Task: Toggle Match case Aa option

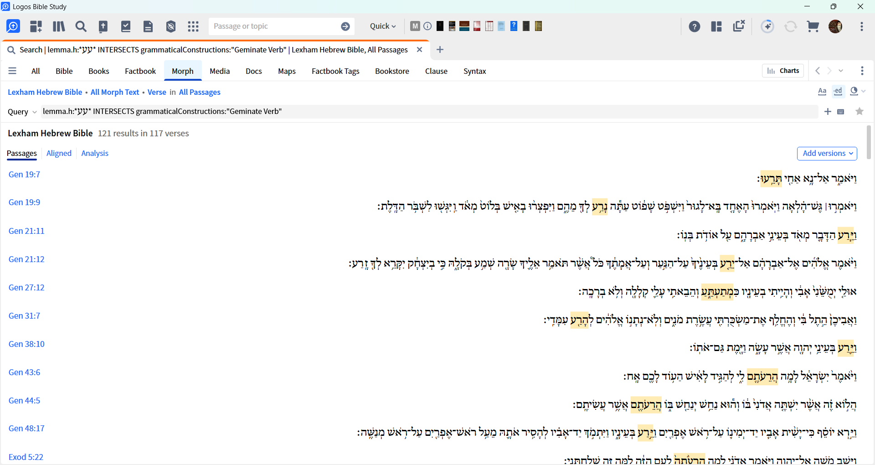Action: (x=822, y=92)
